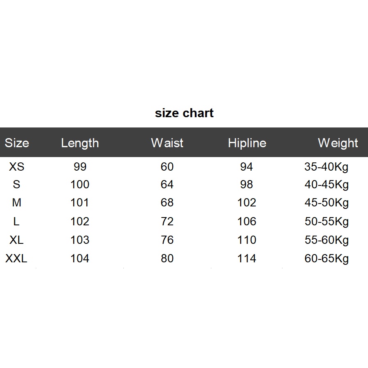Click the Hipline column header
This screenshot has width=368, height=368.
coord(247,143)
